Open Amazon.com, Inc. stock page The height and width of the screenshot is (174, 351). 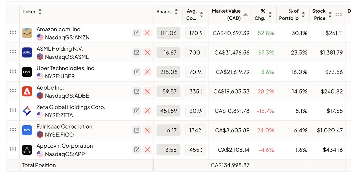[x=59, y=29]
